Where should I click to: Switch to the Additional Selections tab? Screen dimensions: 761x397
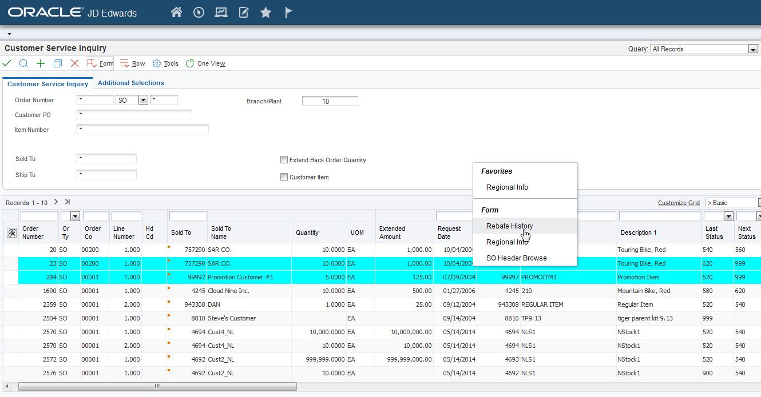point(130,82)
